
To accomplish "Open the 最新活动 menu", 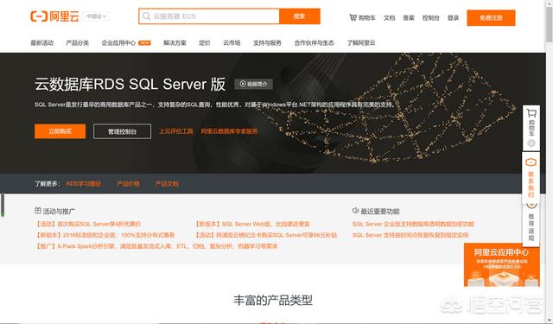I will tap(42, 42).
